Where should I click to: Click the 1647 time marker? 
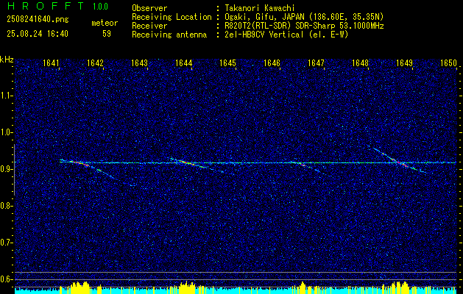coord(316,63)
